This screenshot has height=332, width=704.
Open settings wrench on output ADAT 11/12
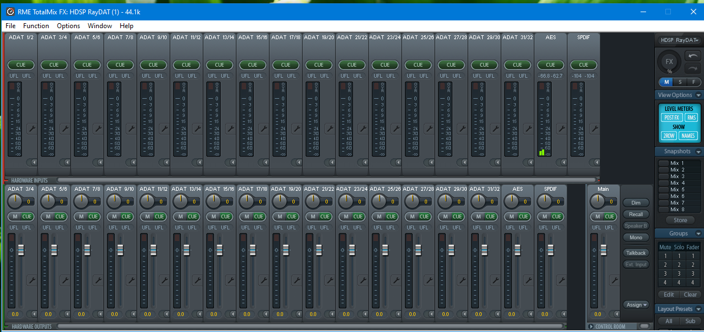(164, 280)
